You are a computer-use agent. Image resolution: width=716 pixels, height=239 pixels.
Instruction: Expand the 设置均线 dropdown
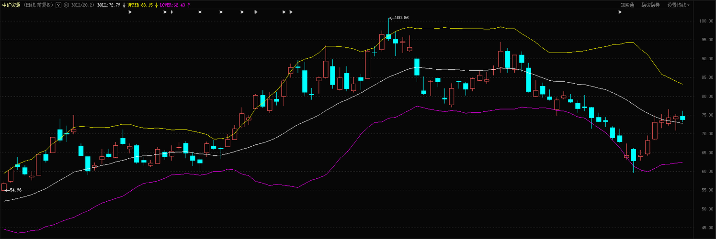click(679, 5)
